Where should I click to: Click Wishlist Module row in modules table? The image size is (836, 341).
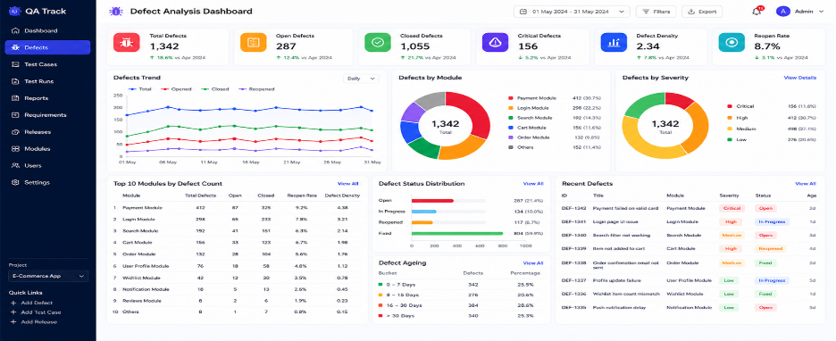pyautogui.click(x=238, y=279)
